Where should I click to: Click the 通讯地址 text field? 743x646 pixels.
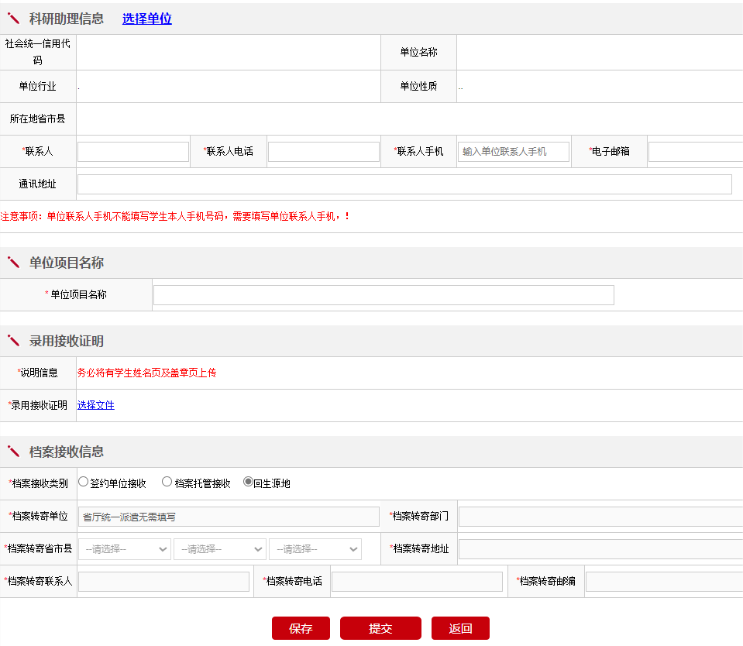click(404, 184)
